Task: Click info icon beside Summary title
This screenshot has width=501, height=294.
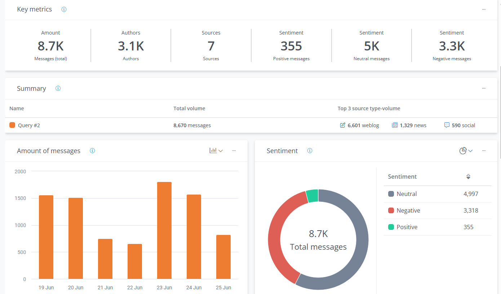Action: [x=58, y=88]
